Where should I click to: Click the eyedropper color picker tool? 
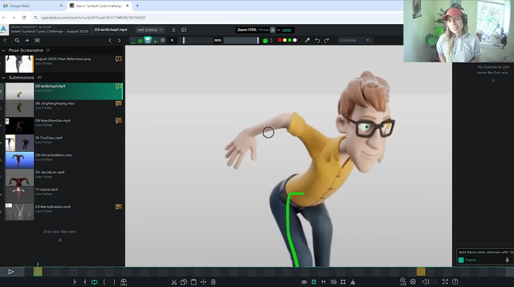click(307, 40)
